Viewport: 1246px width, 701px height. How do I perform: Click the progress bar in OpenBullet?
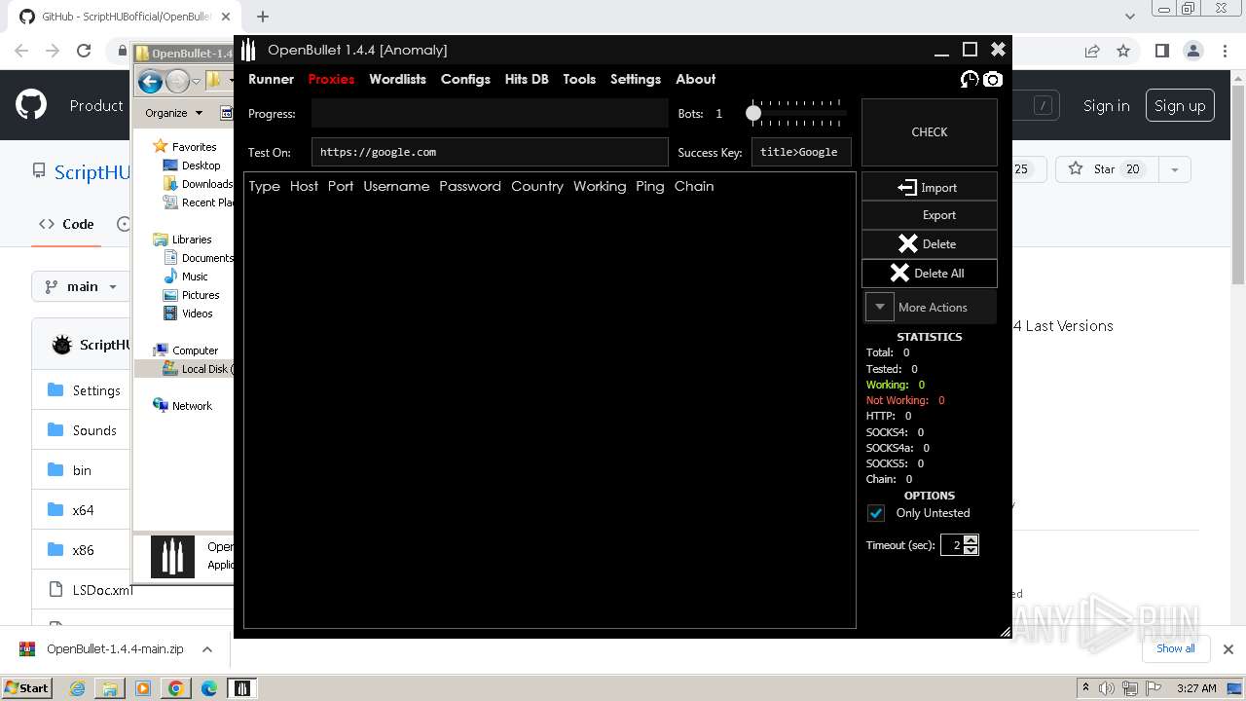[x=490, y=114]
